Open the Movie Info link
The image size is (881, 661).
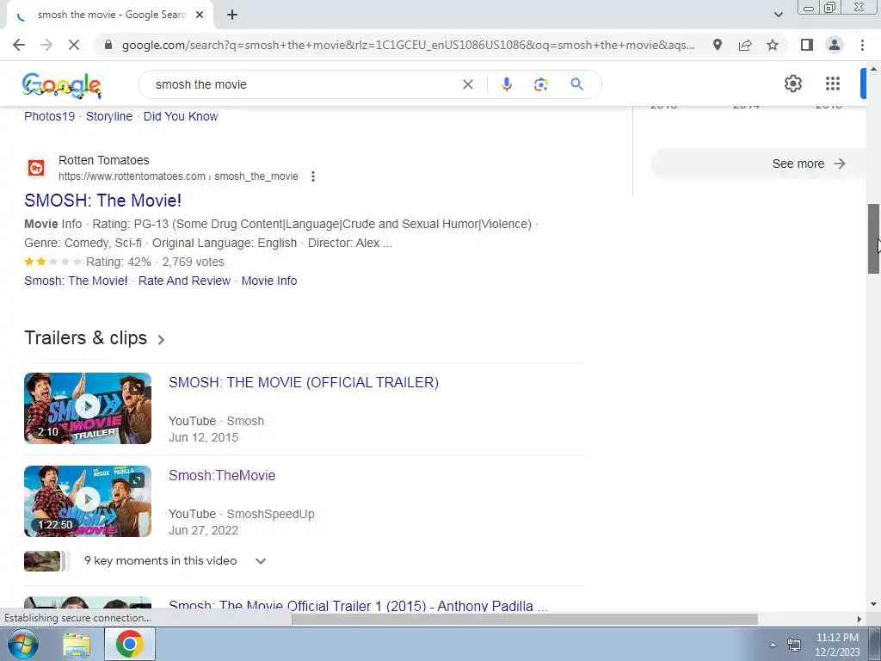coord(269,281)
